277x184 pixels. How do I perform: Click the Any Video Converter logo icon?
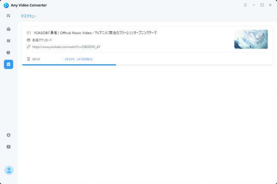point(6,5)
